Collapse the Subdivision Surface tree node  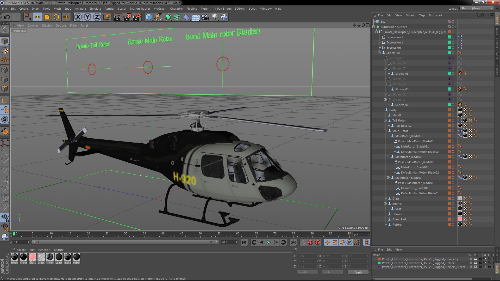point(374,27)
